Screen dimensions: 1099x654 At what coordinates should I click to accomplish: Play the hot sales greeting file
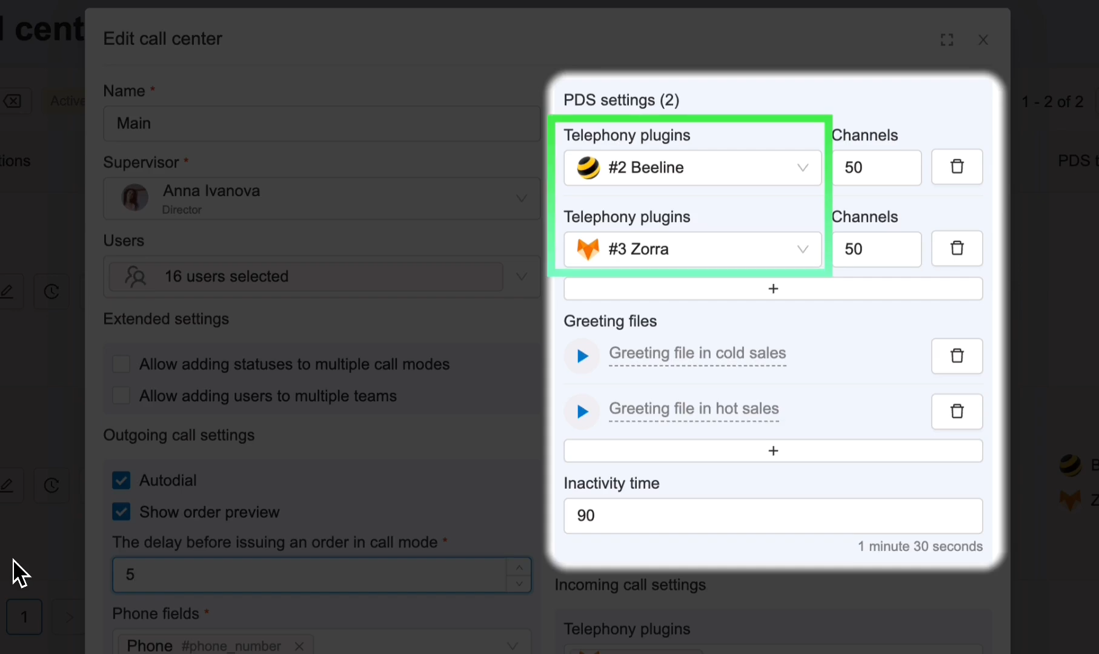point(582,412)
